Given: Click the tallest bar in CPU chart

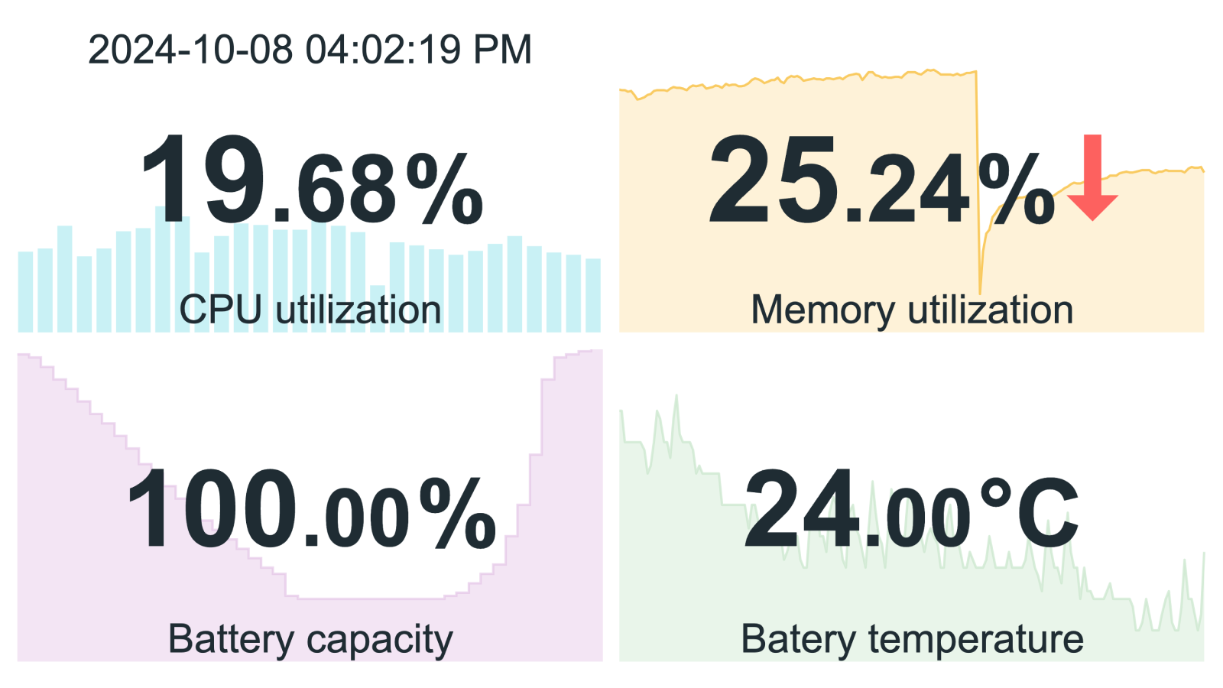Looking at the screenshot, I should tap(163, 269).
